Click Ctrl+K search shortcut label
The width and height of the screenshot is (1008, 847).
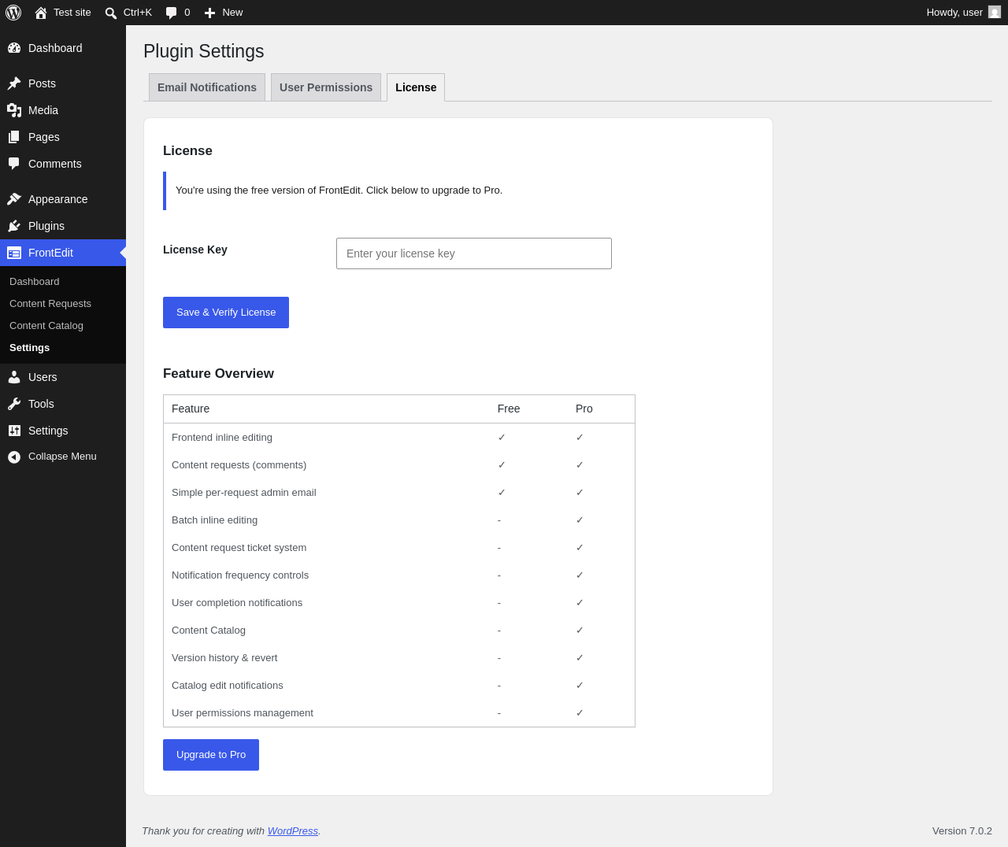coord(138,13)
